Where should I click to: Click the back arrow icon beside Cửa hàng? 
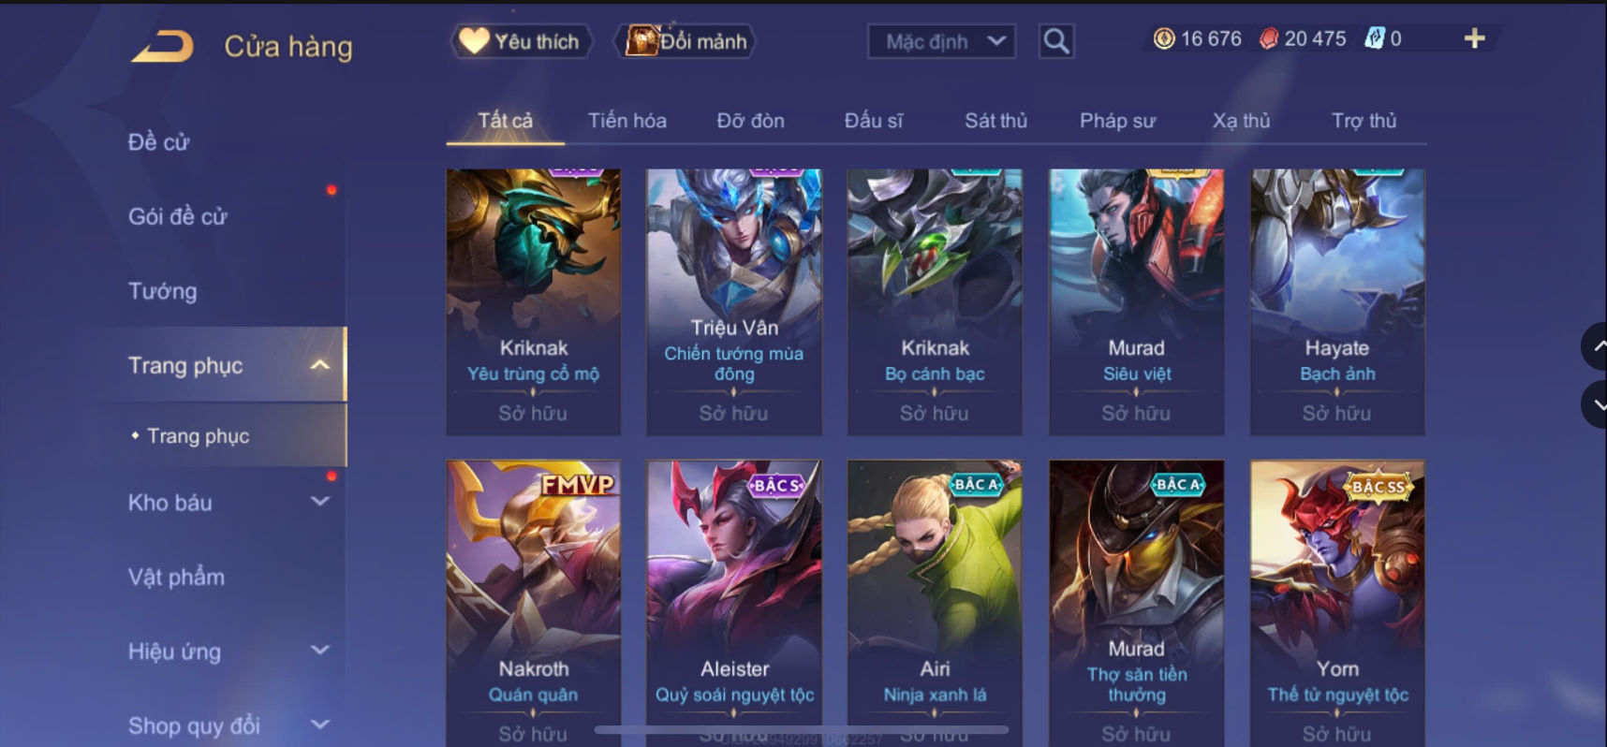[162, 46]
